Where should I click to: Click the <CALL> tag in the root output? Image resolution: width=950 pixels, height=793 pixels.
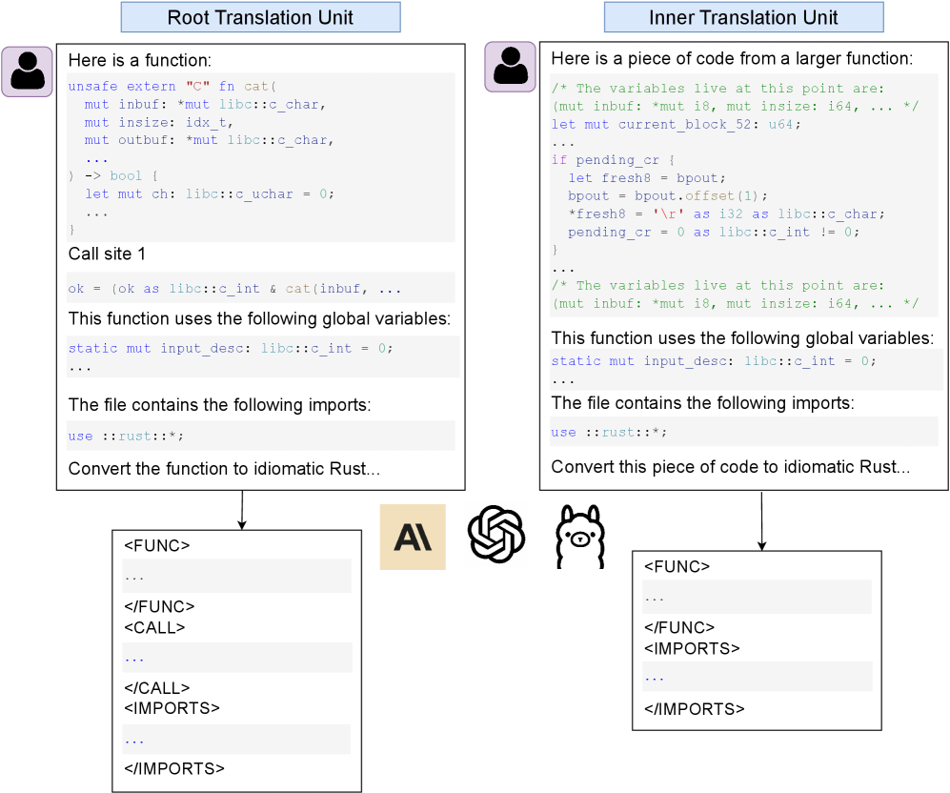point(154,627)
